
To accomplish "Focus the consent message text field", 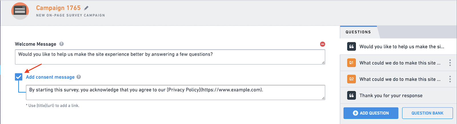I will tap(175, 93).
